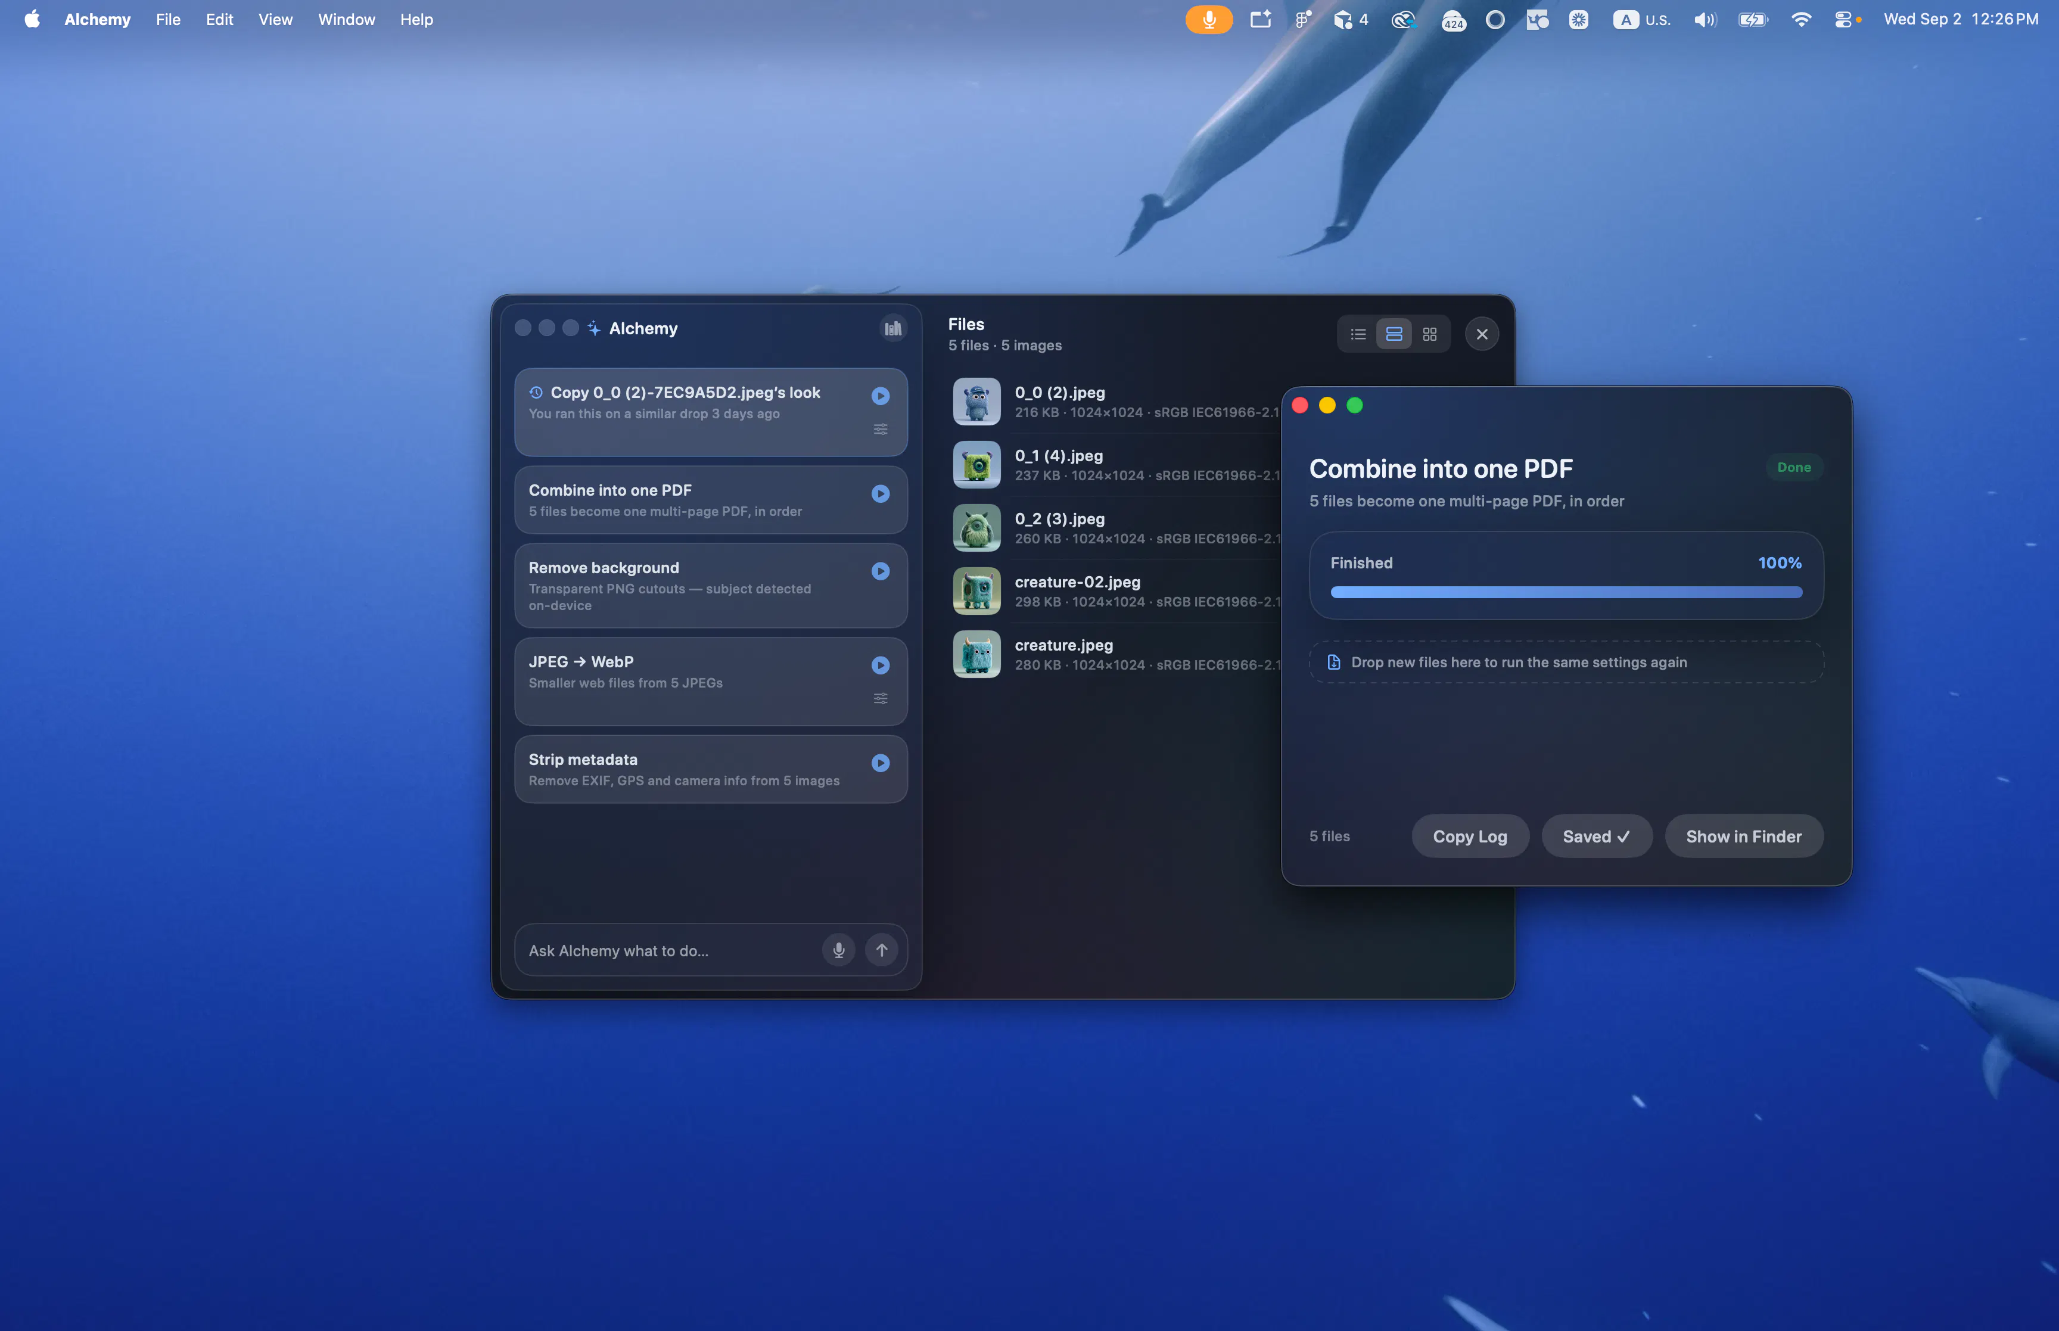2059x1331 pixels.
Task: Open the Edit menu
Action: (x=219, y=19)
